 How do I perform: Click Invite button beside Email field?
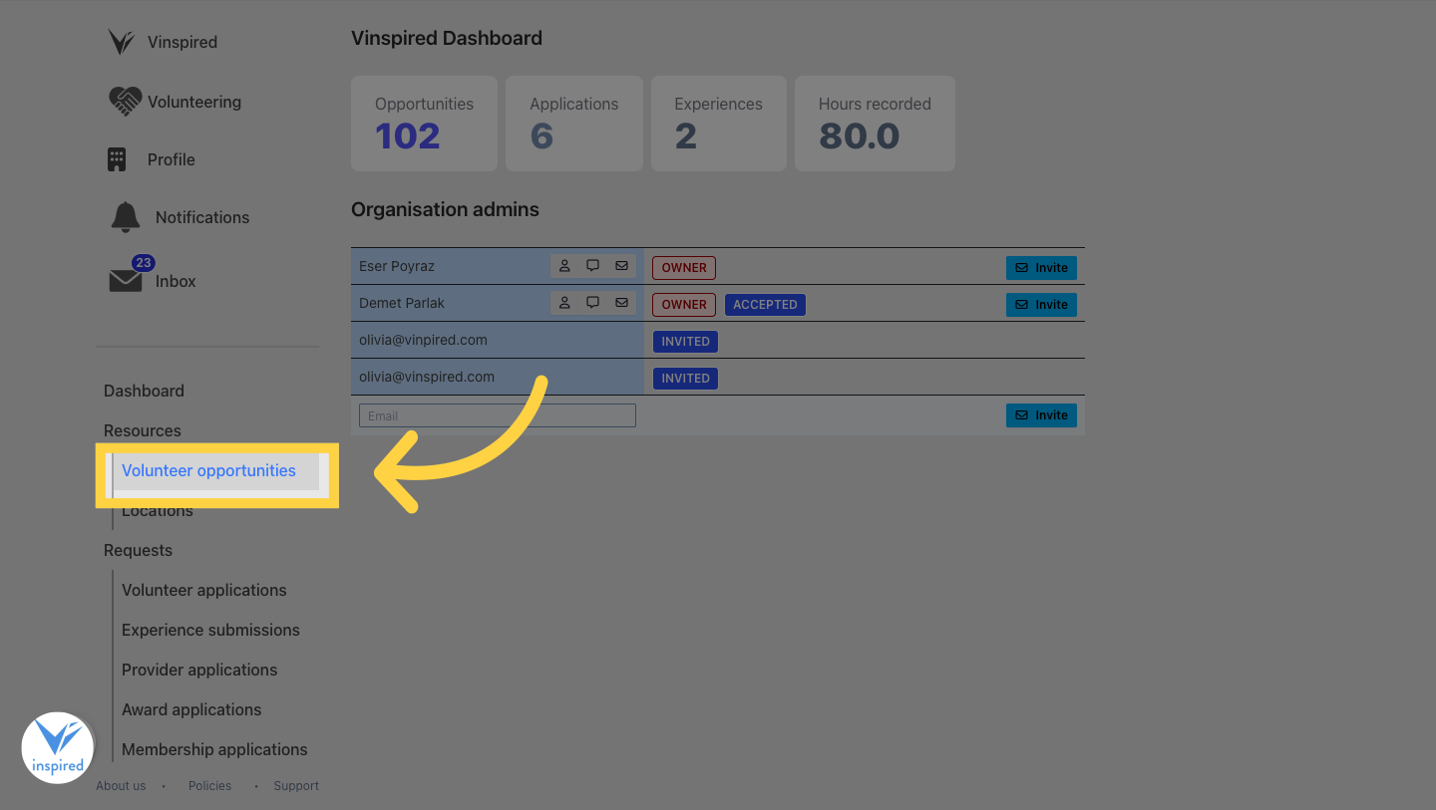click(x=1041, y=414)
